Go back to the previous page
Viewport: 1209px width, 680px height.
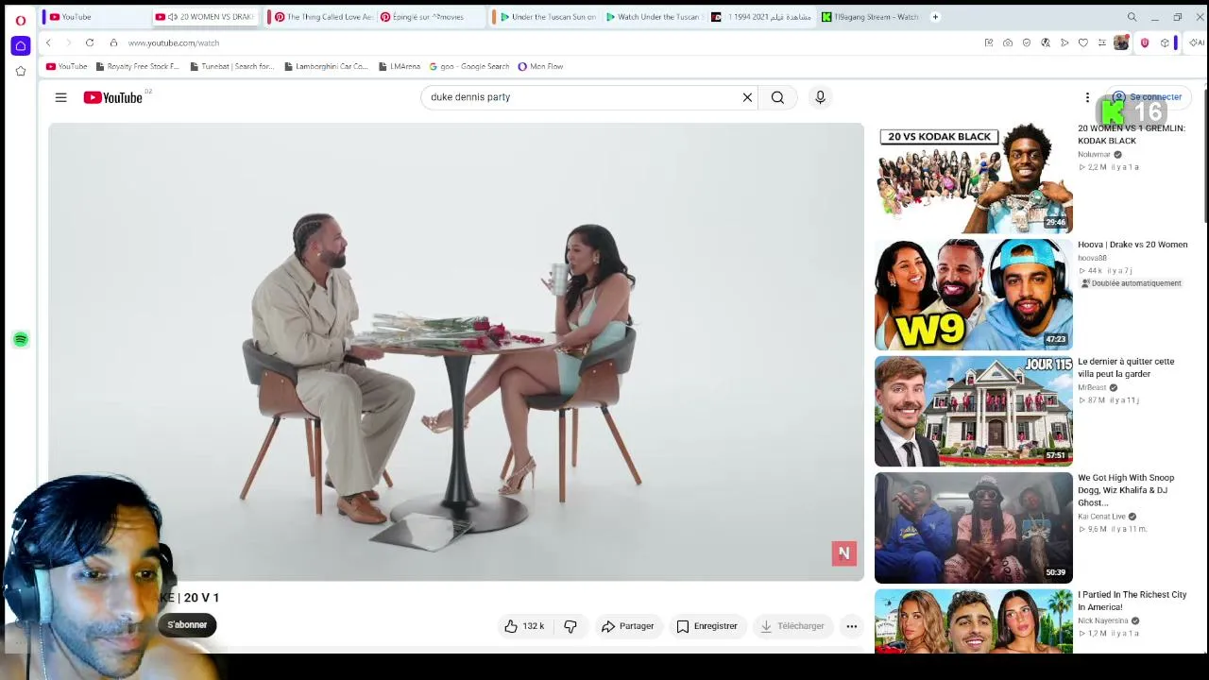point(48,42)
